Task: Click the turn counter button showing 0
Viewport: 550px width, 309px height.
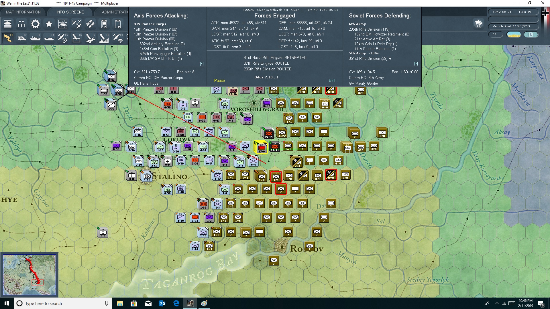Action: (531, 34)
